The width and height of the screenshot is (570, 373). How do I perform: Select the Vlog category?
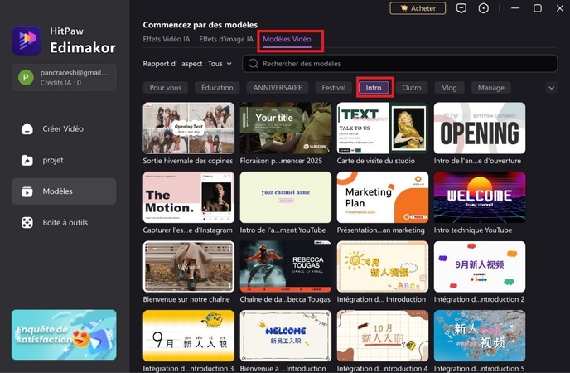[x=449, y=88]
